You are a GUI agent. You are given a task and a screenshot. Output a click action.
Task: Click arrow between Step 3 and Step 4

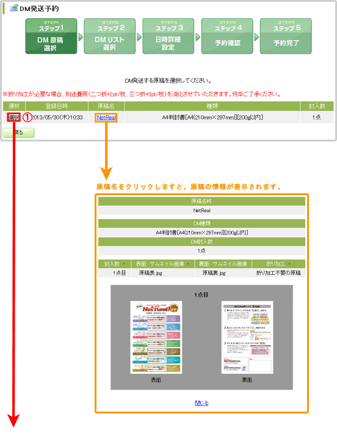coord(198,37)
